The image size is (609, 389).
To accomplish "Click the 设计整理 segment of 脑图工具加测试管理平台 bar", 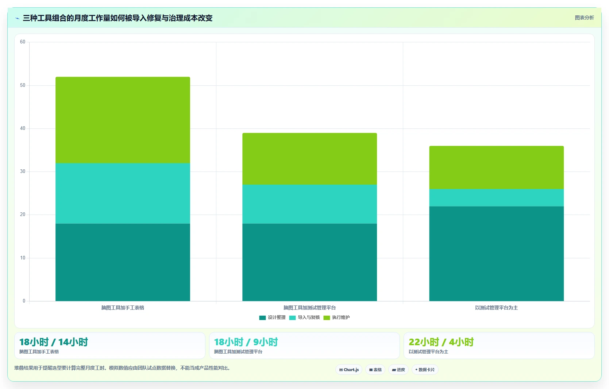I will pos(309,262).
